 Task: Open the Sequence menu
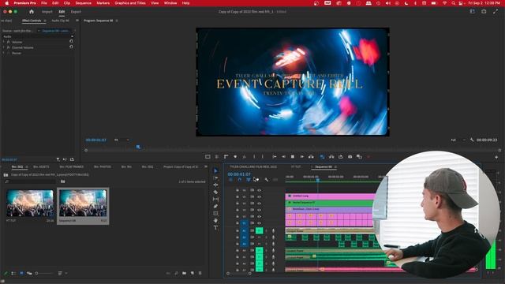pos(83,3)
